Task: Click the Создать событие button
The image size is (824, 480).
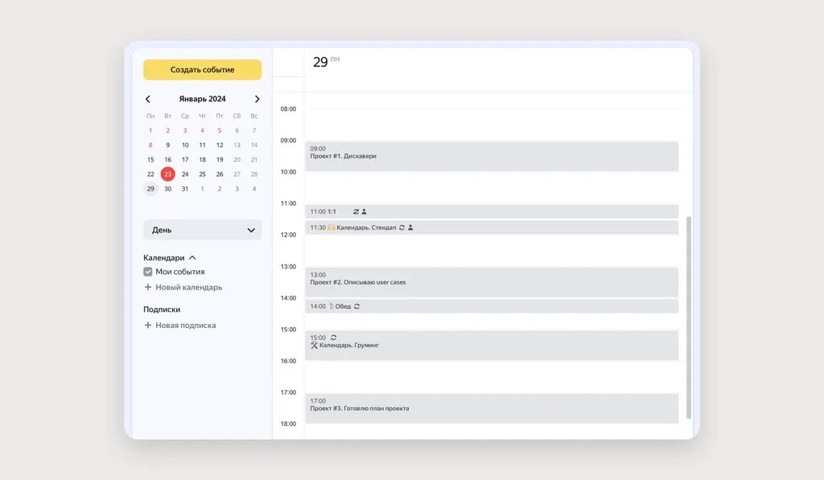Action: coord(202,69)
